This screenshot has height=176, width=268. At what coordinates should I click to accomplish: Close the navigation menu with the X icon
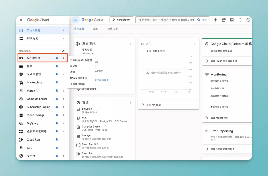pyautogui.click(x=21, y=20)
